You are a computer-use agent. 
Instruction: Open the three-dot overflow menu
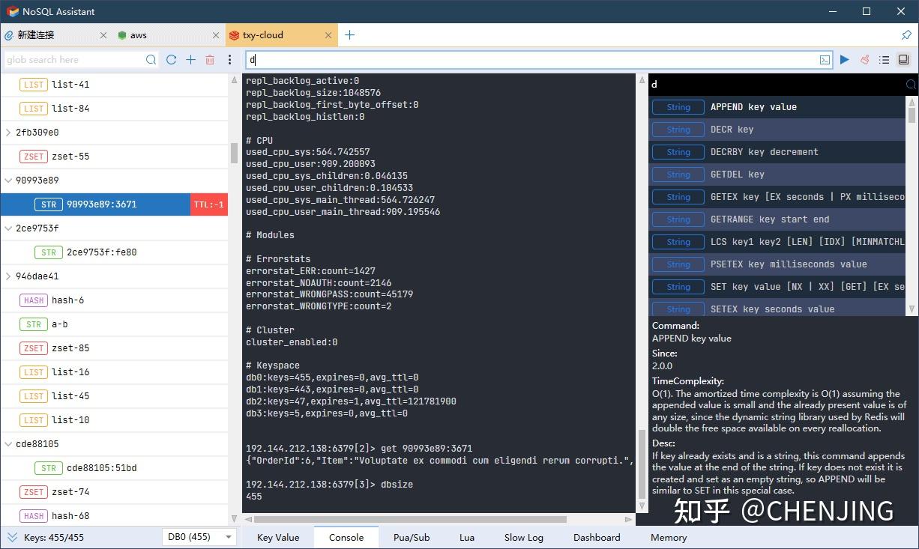229,59
